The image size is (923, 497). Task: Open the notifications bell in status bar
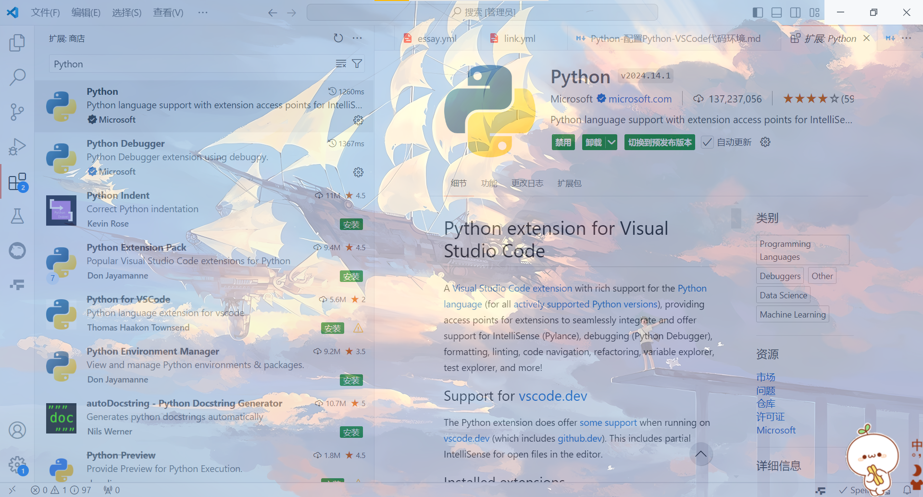coord(907,490)
